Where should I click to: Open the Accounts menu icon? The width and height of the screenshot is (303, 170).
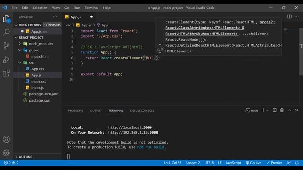click(x=6, y=139)
